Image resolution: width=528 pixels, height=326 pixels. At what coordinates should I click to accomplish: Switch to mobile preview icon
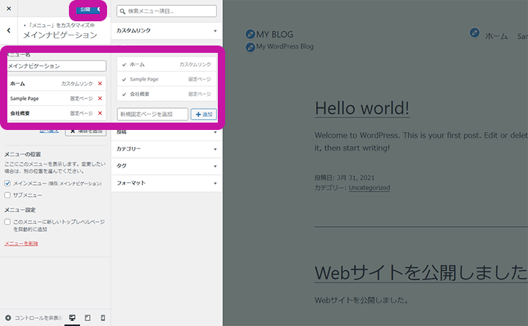[103, 318]
